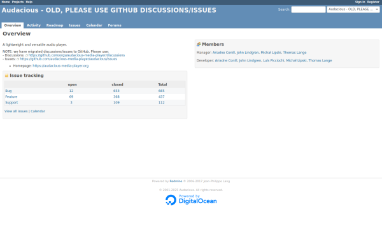The height and width of the screenshot is (238, 382).
Task: Click the DigitalOcean logo badge
Action: (x=191, y=200)
